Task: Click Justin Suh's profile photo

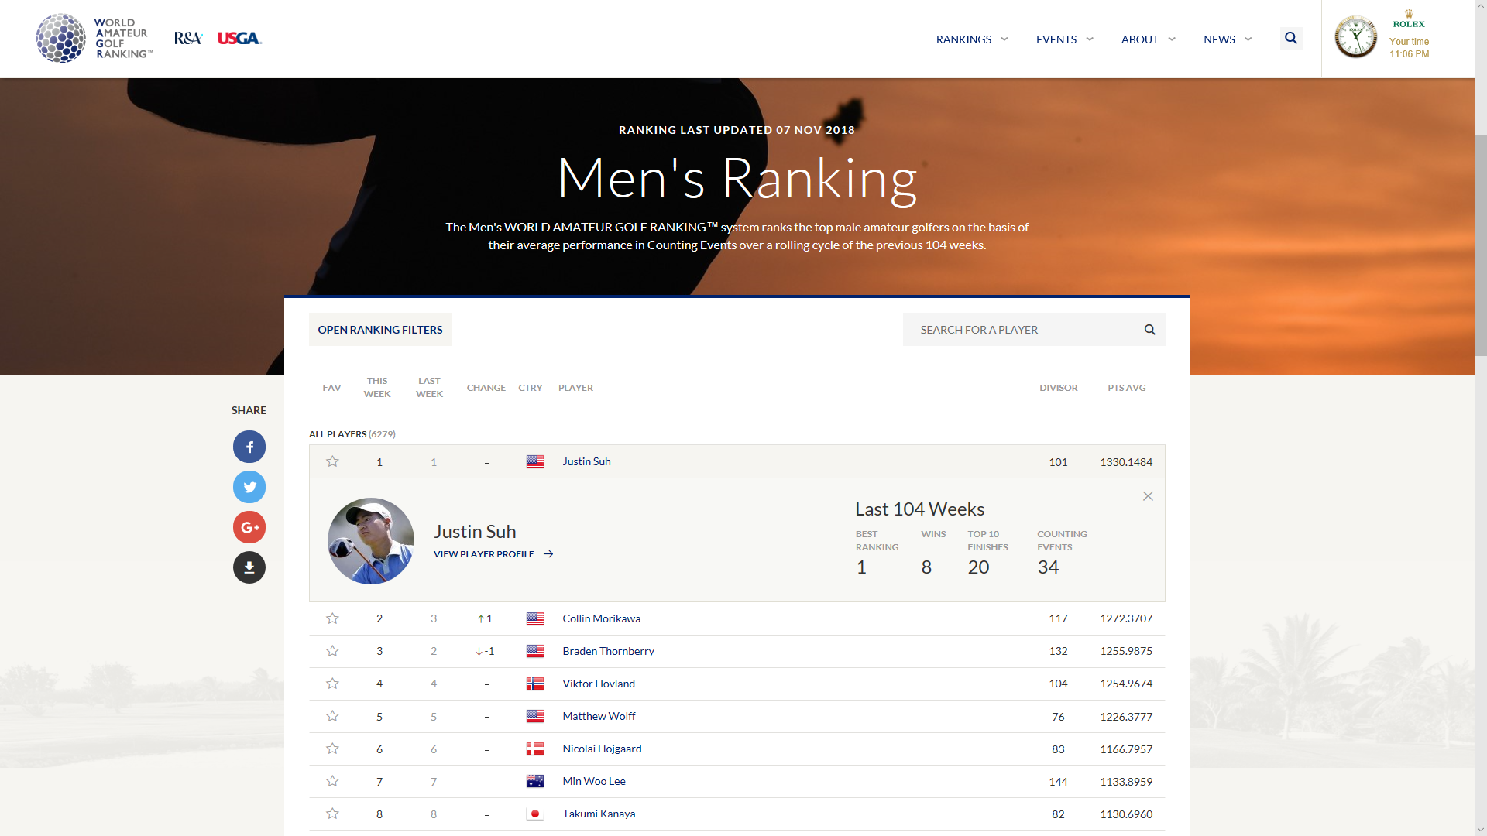Action: [x=371, y=540]
